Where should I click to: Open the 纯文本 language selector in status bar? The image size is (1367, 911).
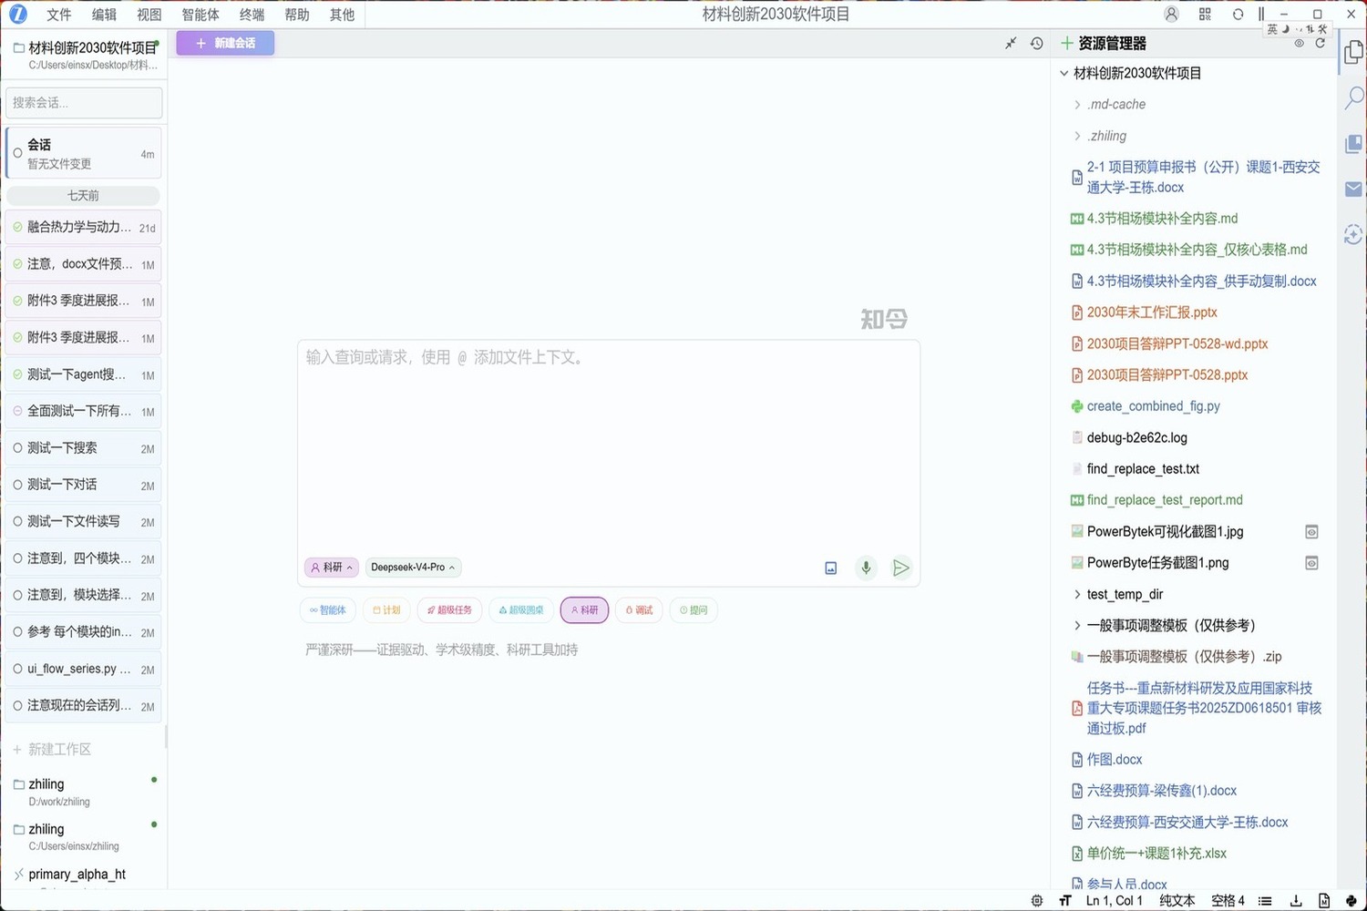click(1177, 901)
